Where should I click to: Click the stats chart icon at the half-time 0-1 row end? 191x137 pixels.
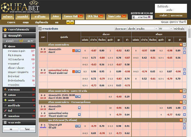[x=184, y=124]
